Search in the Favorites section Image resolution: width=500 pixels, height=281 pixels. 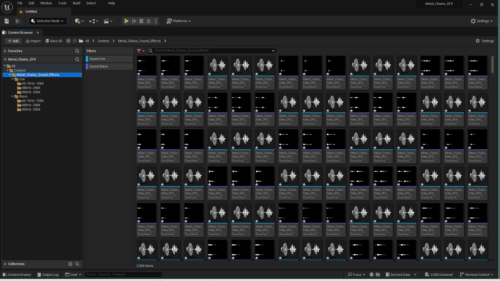tap(77, 51)
